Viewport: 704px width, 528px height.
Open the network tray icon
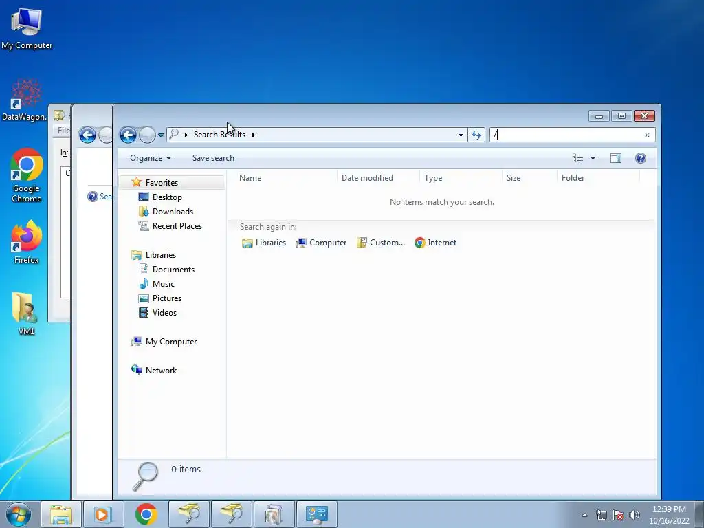tap(601, 515)
